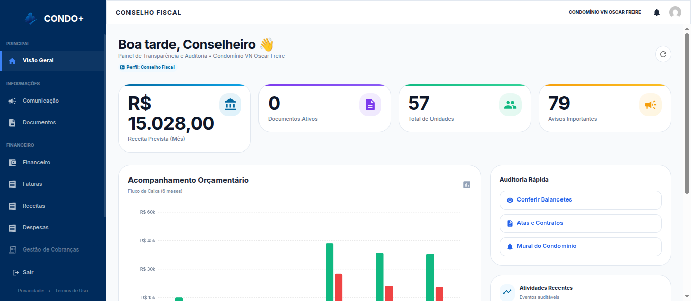Click the Mural do Condomínio button
This screenshot has height=301, width=691.
[x=581, y=246]
